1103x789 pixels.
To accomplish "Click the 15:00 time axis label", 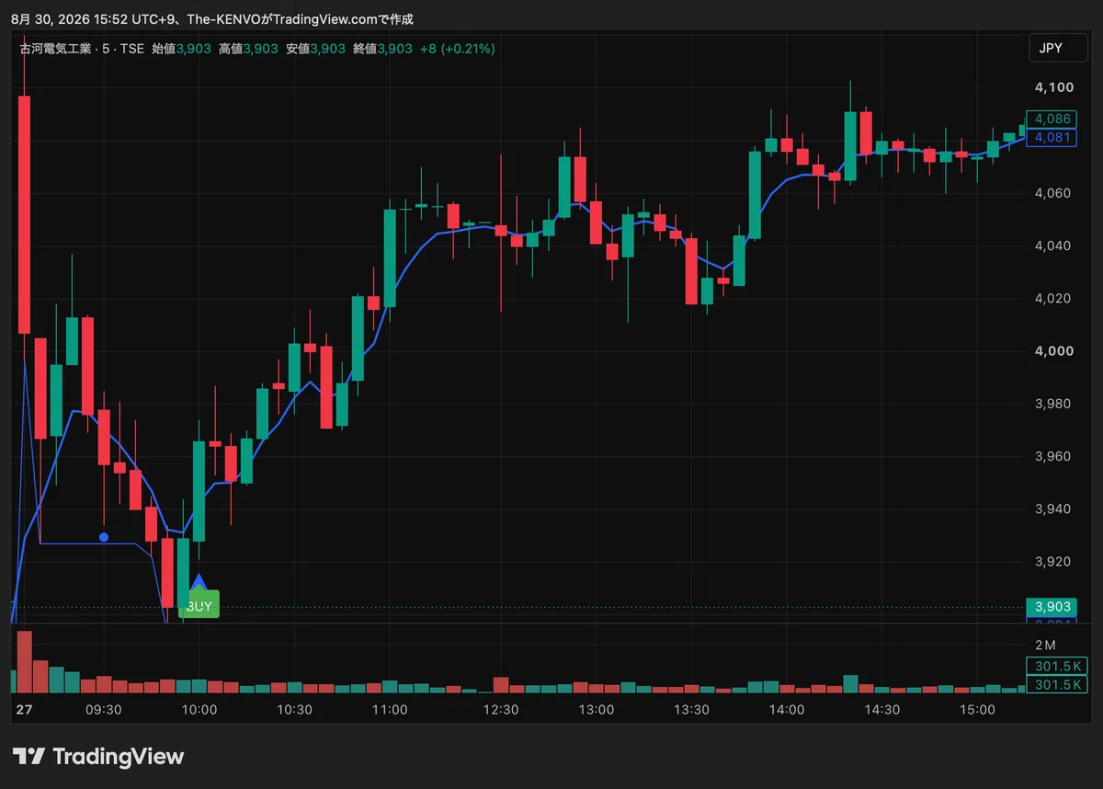I will pyautogui.click(x=977, y=710).
